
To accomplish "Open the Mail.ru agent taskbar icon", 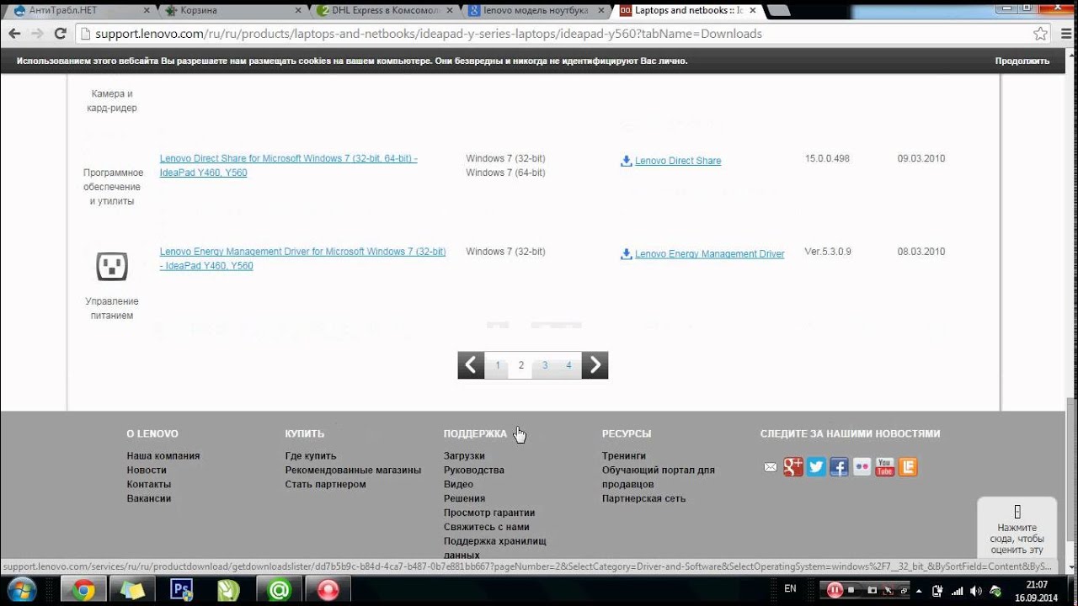I will coord(279,590).
